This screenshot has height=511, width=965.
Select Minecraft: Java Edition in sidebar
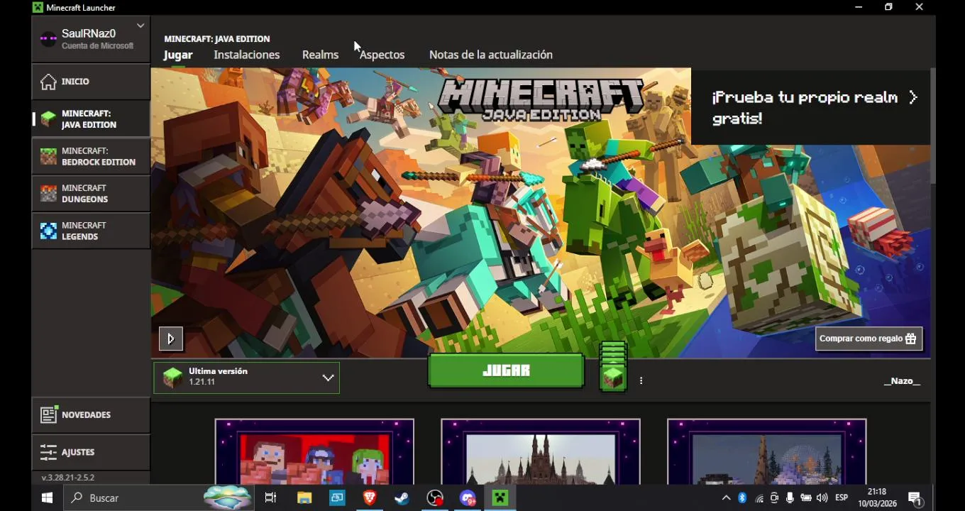click(x=91, y=119)
